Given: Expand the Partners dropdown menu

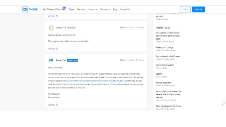Looking at the screenshot, I should (105, 9).
